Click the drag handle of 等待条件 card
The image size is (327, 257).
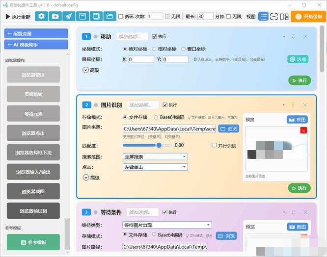(293, 212)
